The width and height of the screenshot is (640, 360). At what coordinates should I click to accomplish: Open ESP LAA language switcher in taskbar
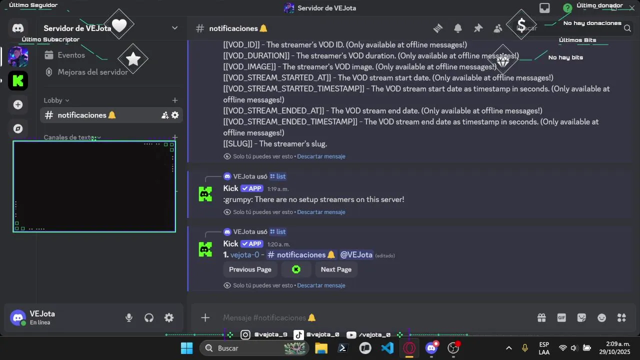[x=544, y=348]
